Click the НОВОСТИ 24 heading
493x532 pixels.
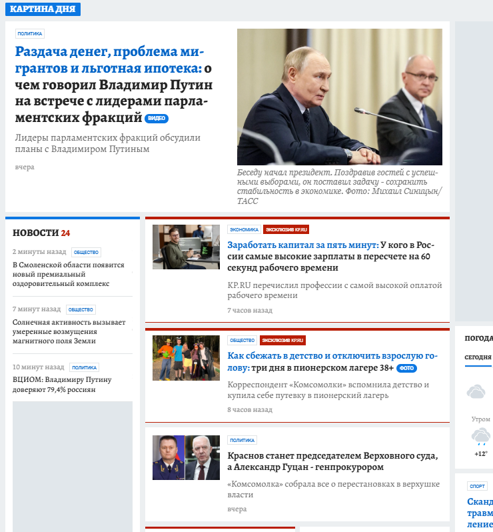tap(41, 233)
